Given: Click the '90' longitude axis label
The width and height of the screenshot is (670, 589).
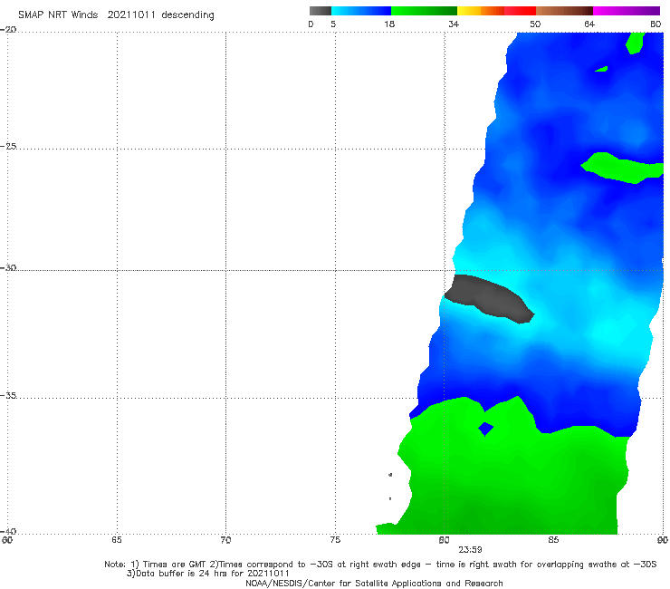Looking at the screenshot, I should pos(663,540).
